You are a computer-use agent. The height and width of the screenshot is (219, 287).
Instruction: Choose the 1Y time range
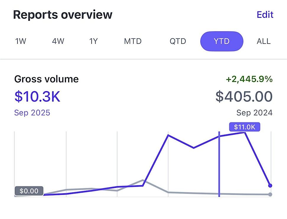click(93, 41)
